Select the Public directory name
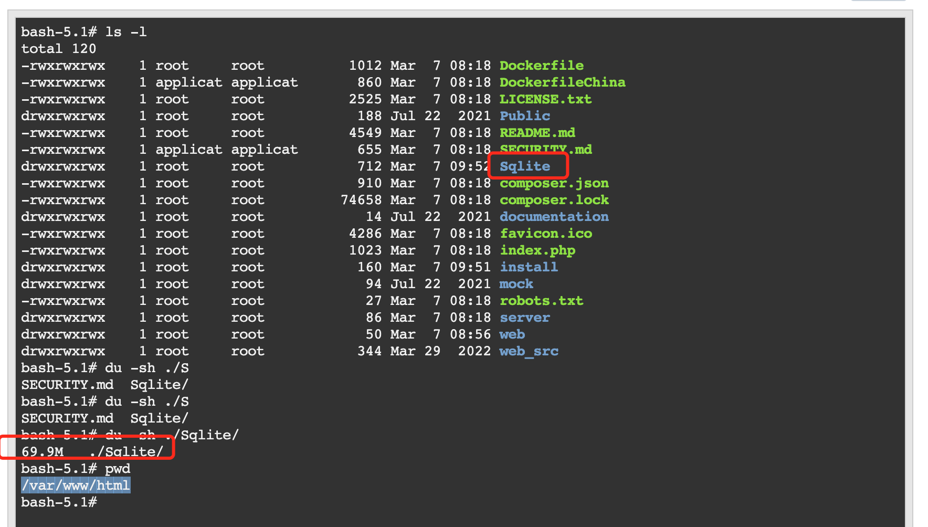The width and height of the screenshot is (928, 527). [524, 115]
